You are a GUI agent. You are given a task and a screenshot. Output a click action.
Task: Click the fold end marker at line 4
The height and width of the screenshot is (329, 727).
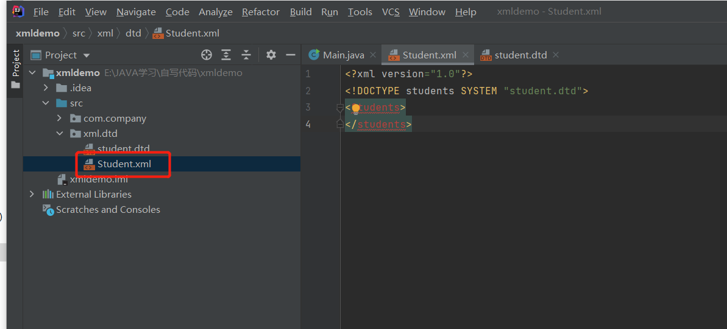339,124
